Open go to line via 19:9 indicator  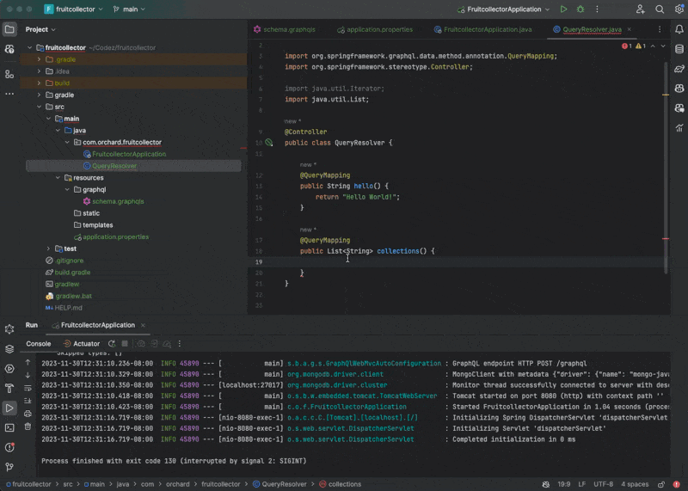(564, 484)
